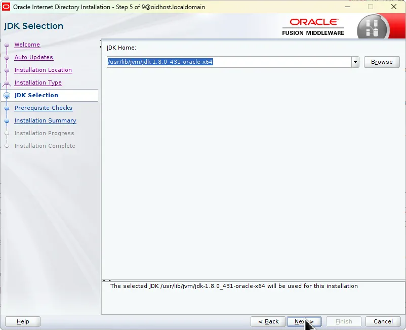406x330 pixels.
Task: Open the Auto Updates step
Action: point(33,57)
